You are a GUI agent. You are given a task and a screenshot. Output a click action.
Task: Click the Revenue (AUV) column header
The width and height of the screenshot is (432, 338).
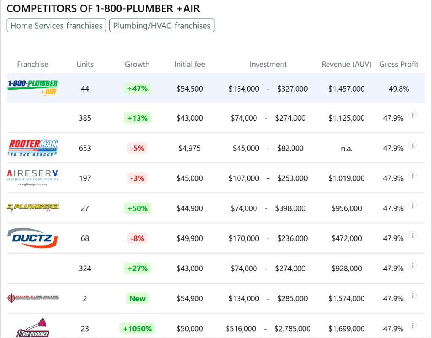pyautogui.click(x=347, y=64)
